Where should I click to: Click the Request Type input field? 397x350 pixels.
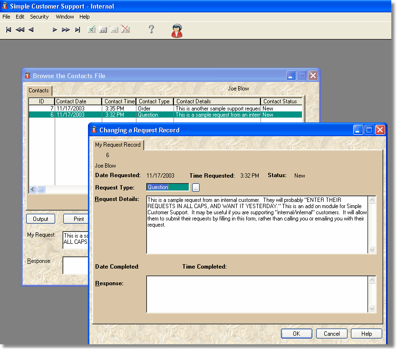pos(168,187)
